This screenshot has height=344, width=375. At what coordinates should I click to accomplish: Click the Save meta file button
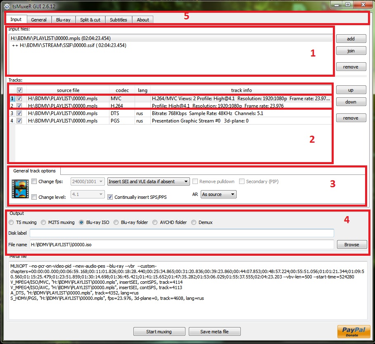[214, 332]
